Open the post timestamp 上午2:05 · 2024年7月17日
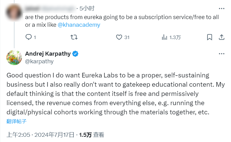 40,135
